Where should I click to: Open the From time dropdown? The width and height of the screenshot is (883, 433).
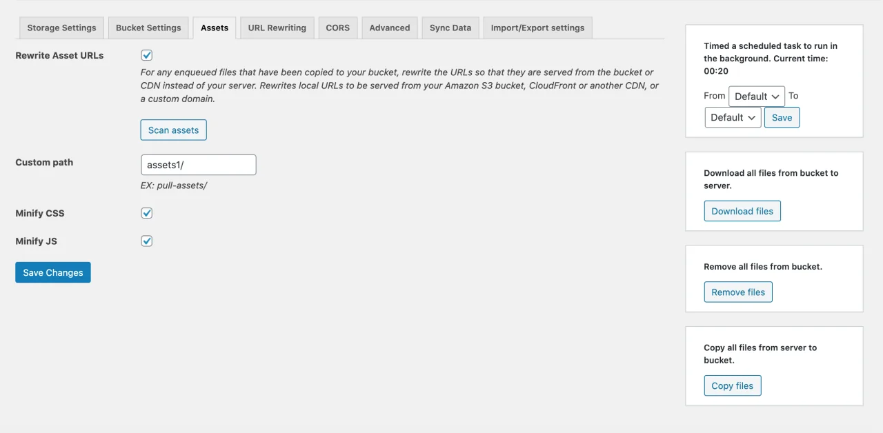757,97
